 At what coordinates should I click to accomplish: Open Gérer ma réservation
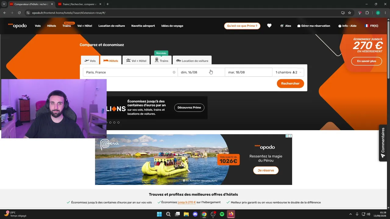click(314, 26)
